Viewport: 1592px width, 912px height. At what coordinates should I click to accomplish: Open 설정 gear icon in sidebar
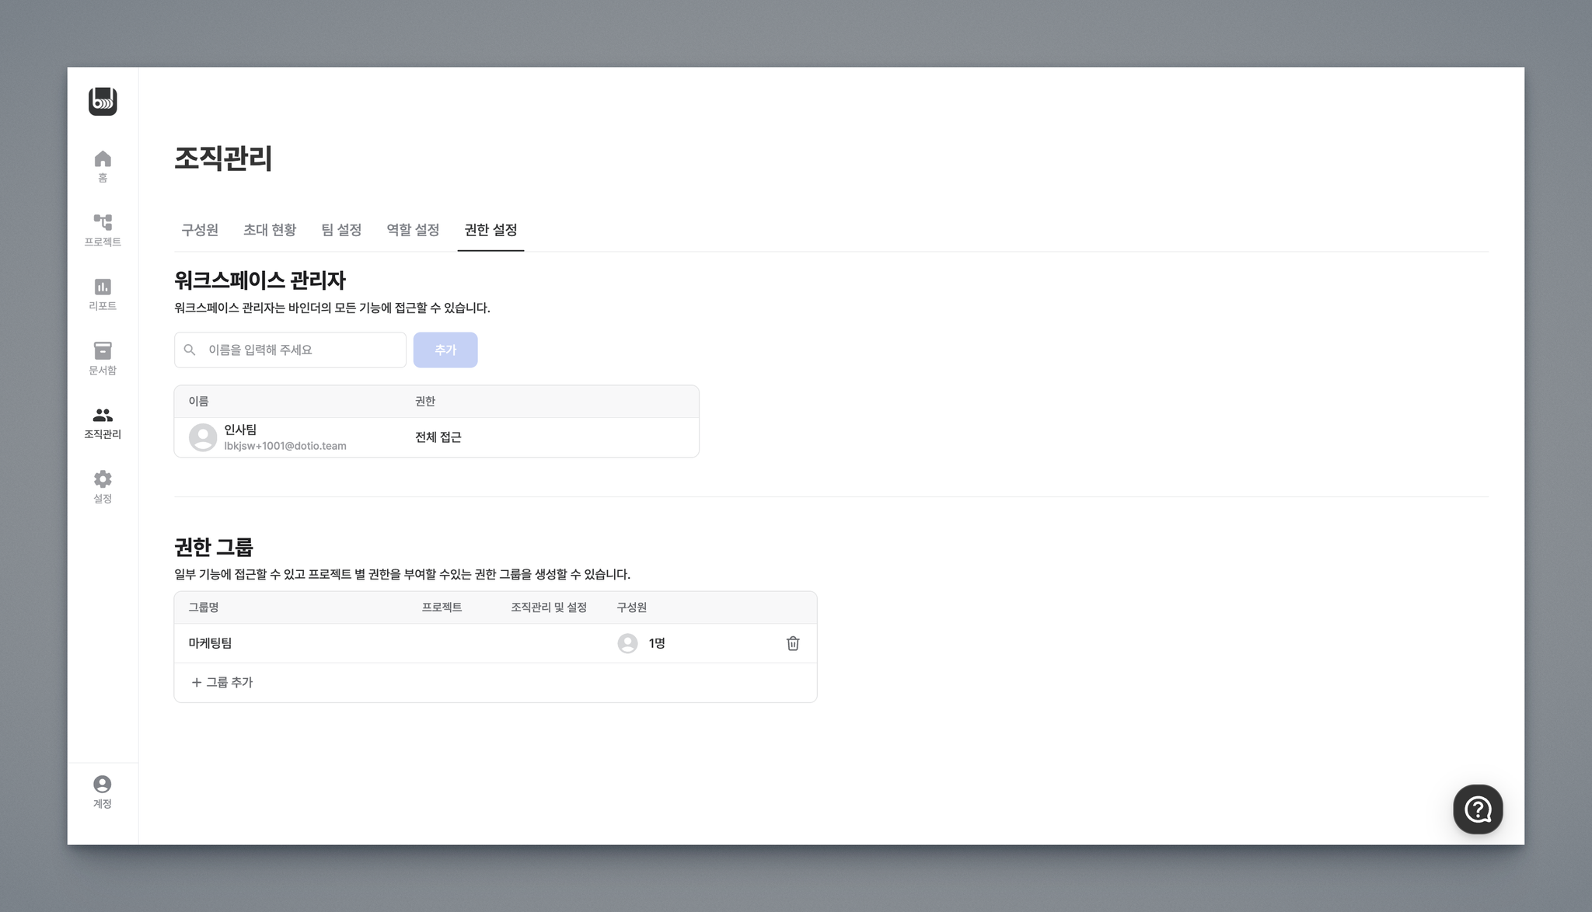click(x=103, y=486)
